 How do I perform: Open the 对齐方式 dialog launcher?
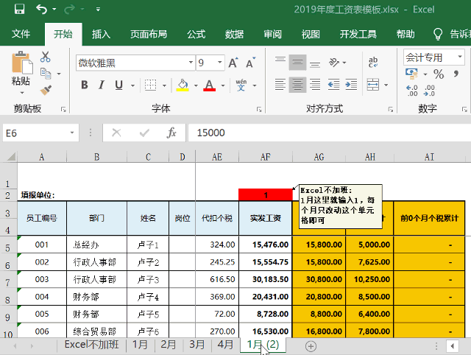coord(391,110)
